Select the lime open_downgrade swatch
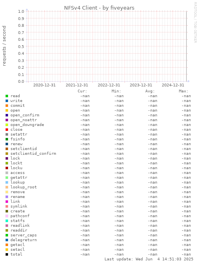Image resolution: width=199 pixels, height=264 pixels. pos(7,125)
